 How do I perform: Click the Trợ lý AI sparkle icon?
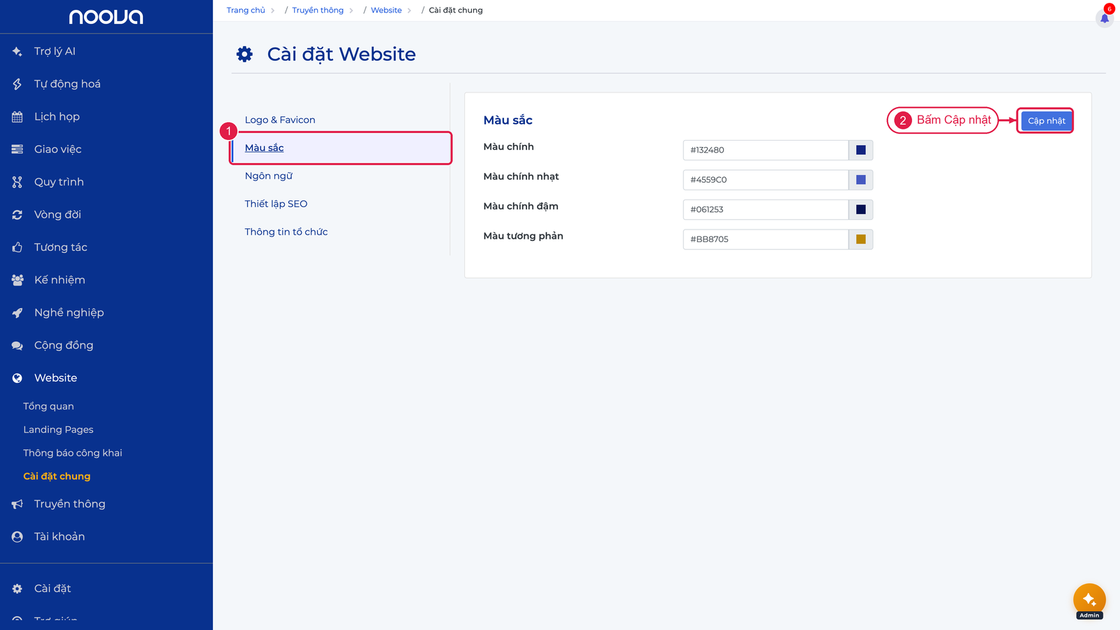17,51
